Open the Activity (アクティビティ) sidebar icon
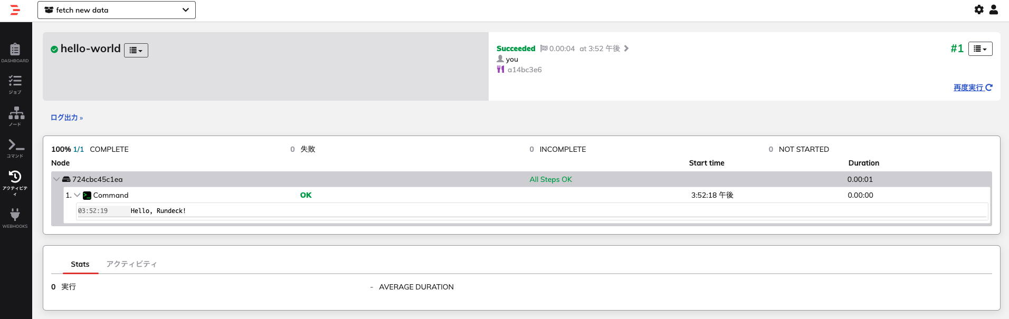 [15, 182]
